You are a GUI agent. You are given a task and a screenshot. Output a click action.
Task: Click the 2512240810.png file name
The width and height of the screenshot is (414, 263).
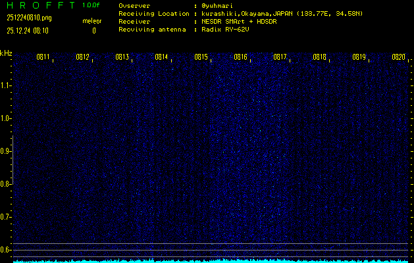click(29, 18)
